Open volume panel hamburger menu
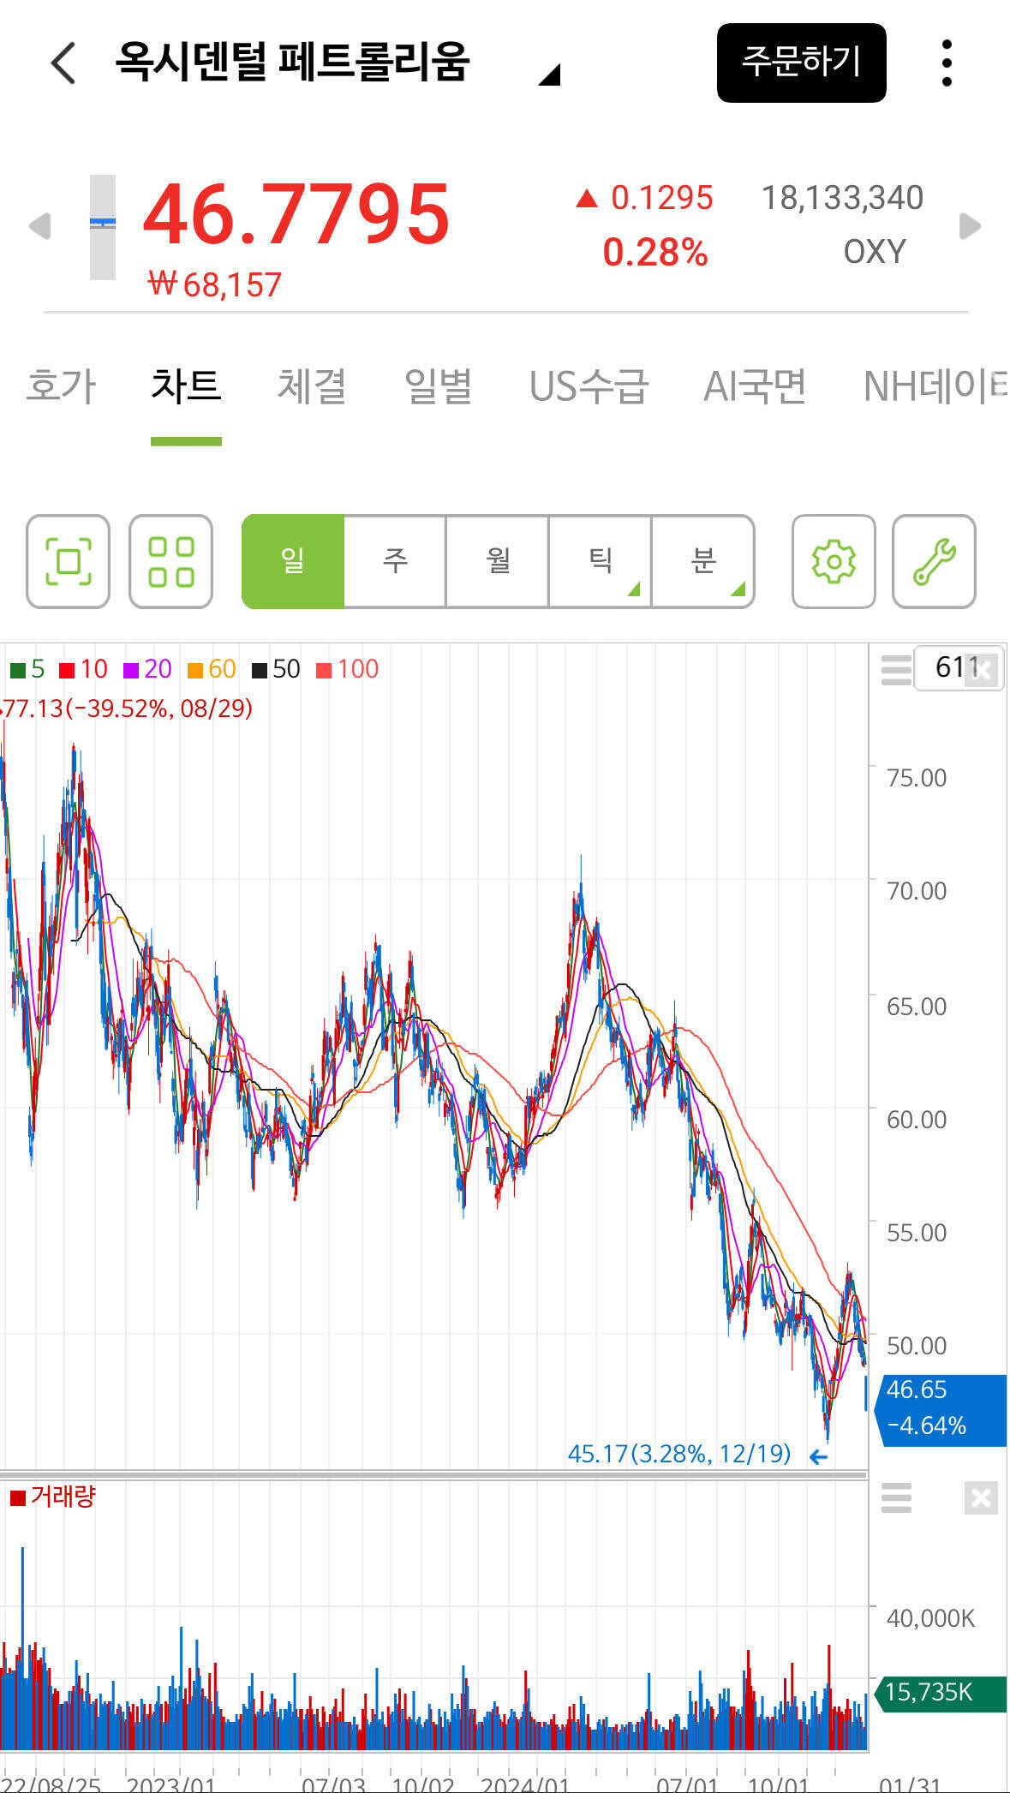 896,1497
